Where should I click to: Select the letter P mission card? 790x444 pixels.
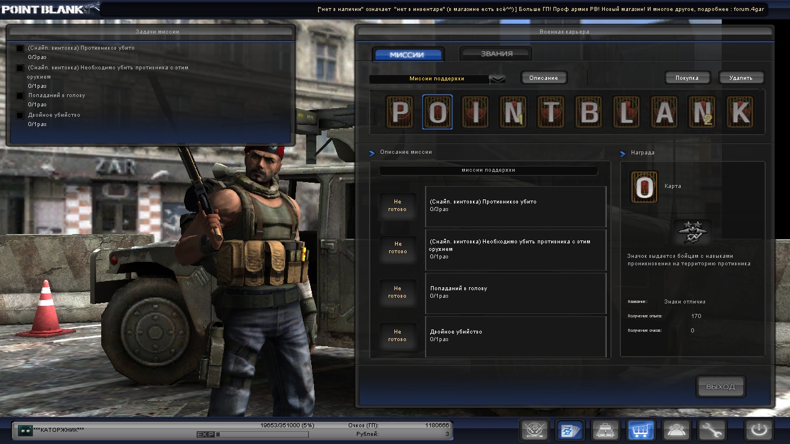point(400,112)
